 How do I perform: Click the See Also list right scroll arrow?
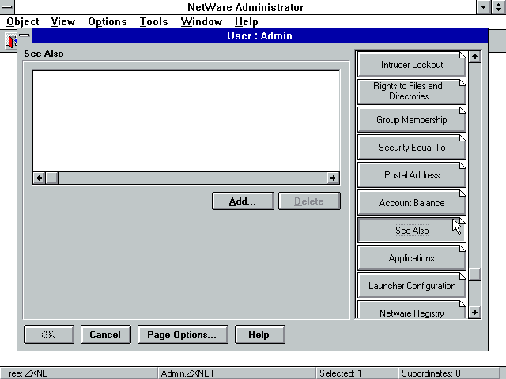[333, 178]
